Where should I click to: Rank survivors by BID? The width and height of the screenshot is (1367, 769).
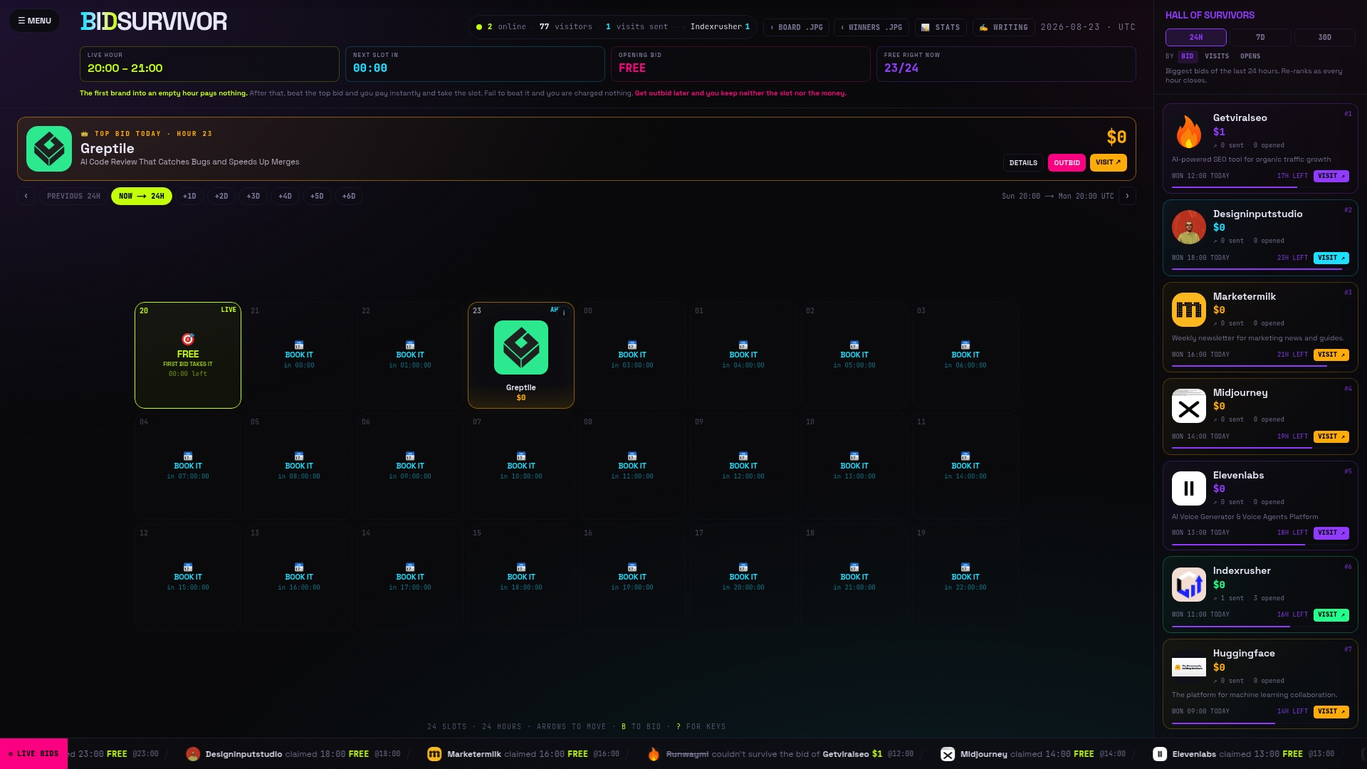(x=1188, y=56)
